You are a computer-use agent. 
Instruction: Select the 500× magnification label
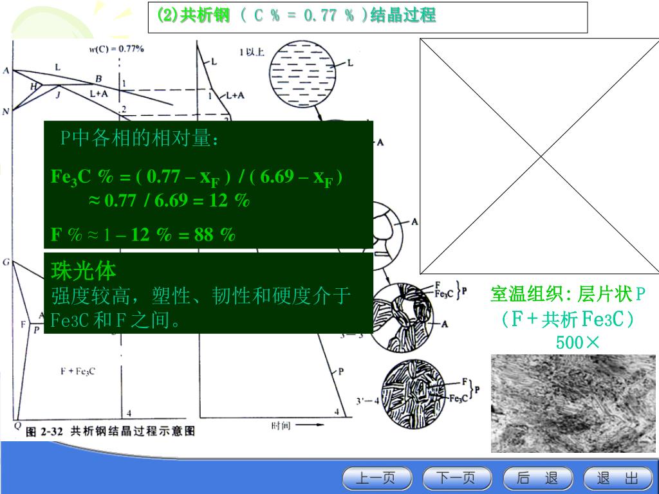pos(577,342)
